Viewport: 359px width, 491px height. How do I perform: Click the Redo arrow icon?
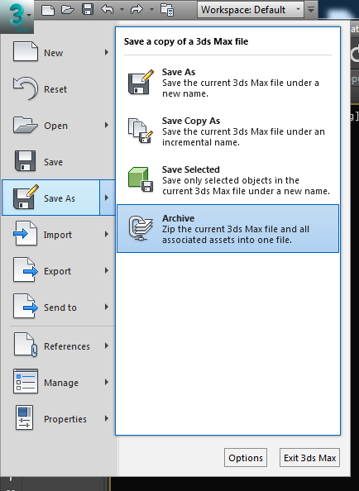point(136,10)
